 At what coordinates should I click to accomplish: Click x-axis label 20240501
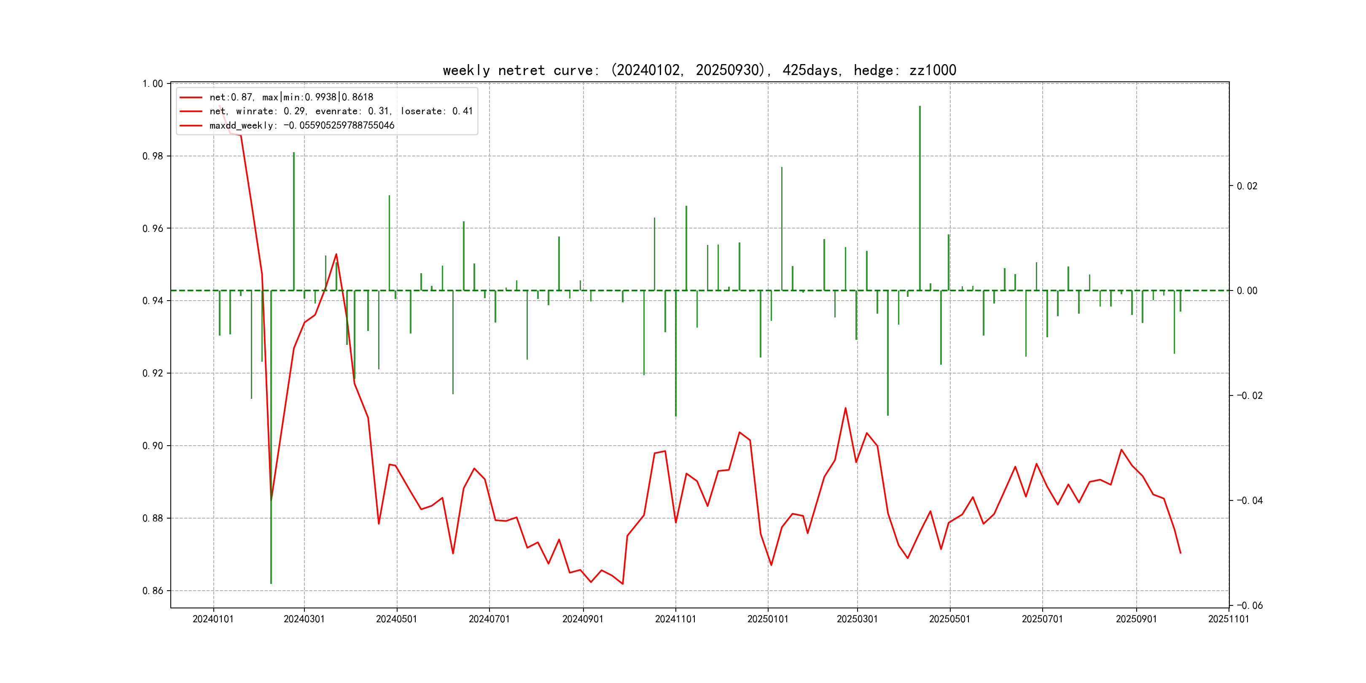click(397, 619)
